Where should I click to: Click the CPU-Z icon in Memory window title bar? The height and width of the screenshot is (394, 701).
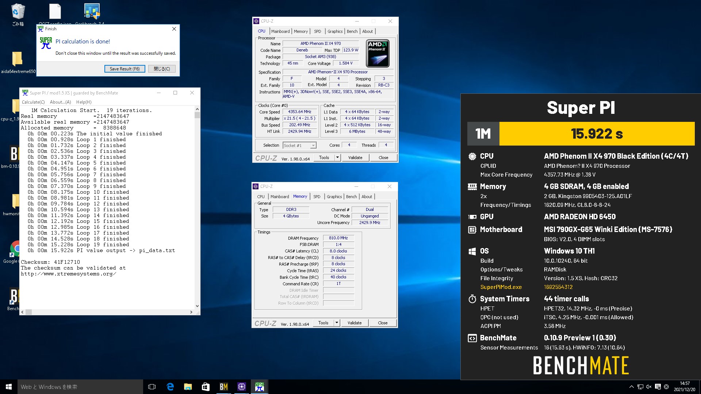coord(256,186)
